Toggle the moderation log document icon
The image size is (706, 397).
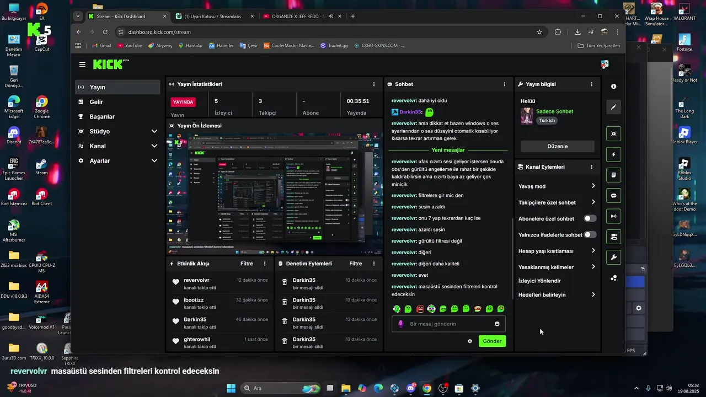613,175
